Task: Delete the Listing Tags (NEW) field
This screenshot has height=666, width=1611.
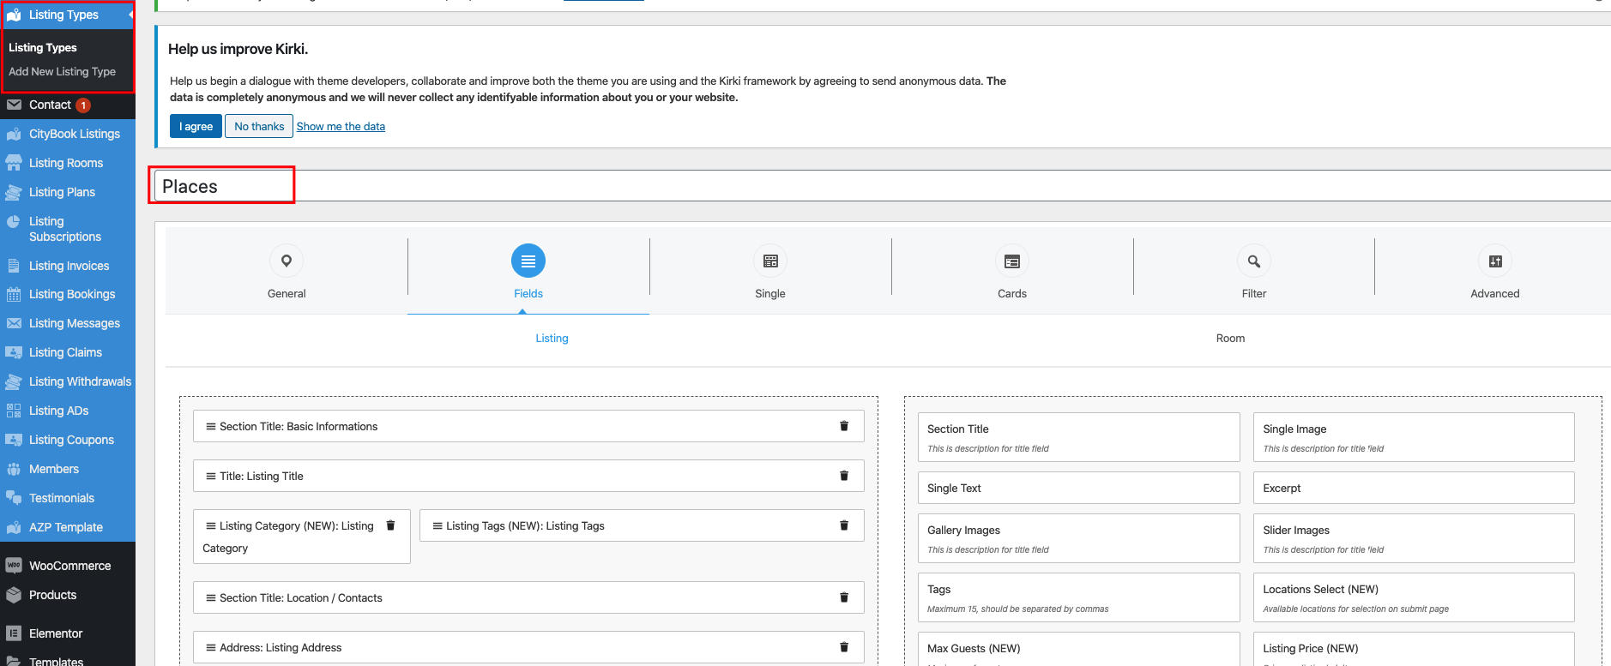Action: tap(844, 525)
